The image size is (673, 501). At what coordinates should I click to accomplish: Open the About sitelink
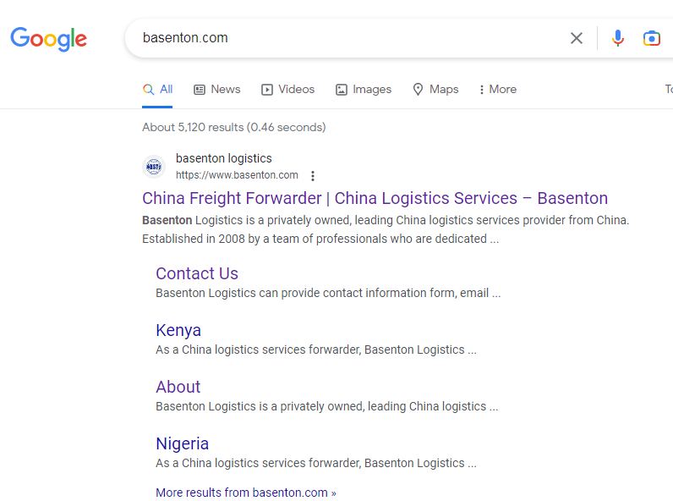pyautogui.click(x=178, y=387)
